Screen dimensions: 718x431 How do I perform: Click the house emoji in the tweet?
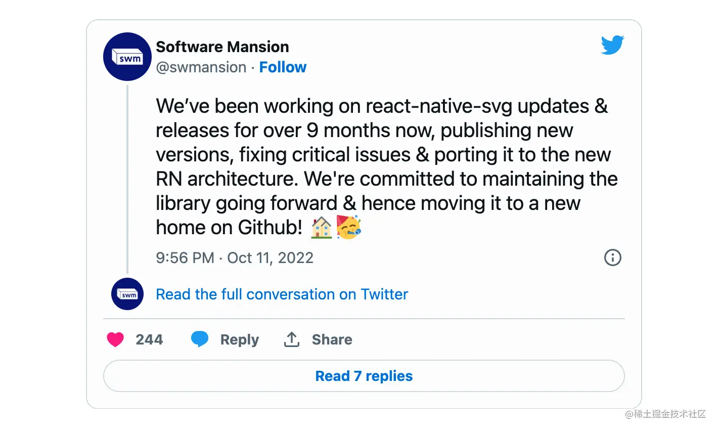[322, 228]
